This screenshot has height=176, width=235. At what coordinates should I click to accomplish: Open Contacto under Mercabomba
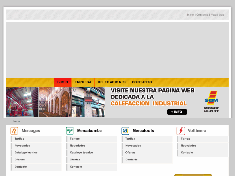coord(91,167)
